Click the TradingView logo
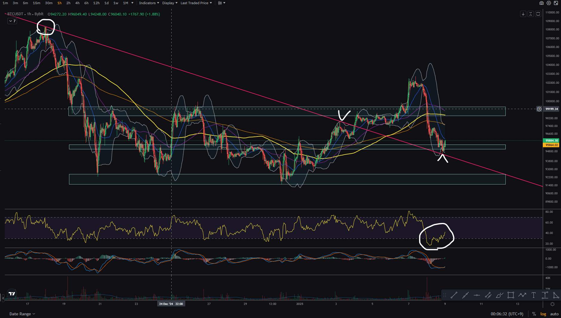The width and height of the screenshot is (561, 318). click(x=12, y=294)
